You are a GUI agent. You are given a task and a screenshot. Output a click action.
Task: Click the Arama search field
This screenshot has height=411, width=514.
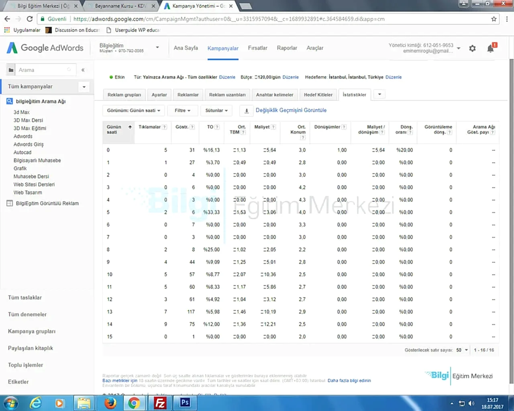click(x=42, y=70)
